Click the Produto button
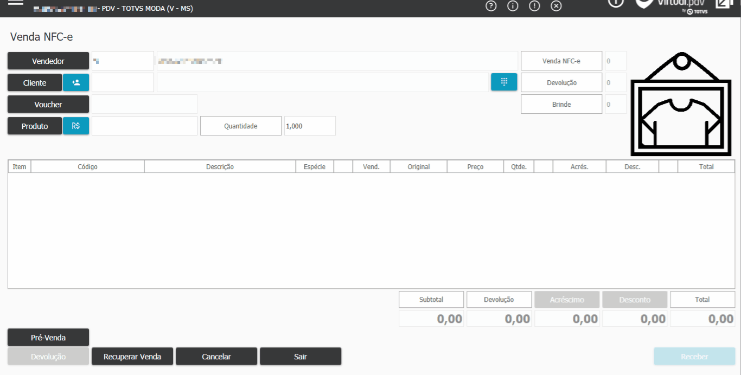Screen dimensions: 741x375 pos(35,126)
